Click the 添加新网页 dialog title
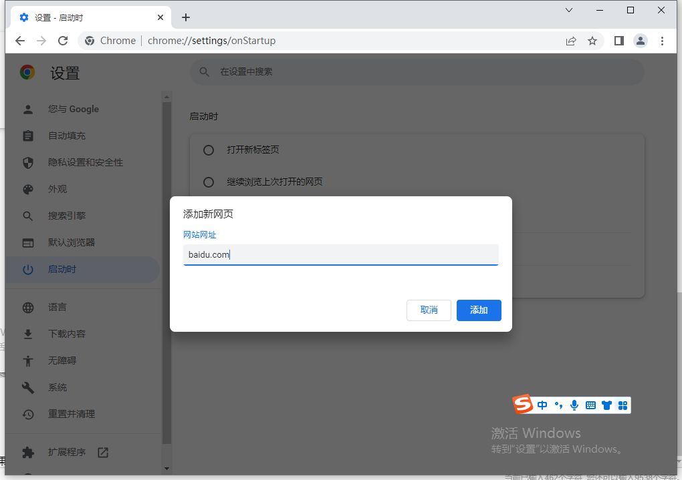Screen dimensions: 682x480 [x=208, y=214]
